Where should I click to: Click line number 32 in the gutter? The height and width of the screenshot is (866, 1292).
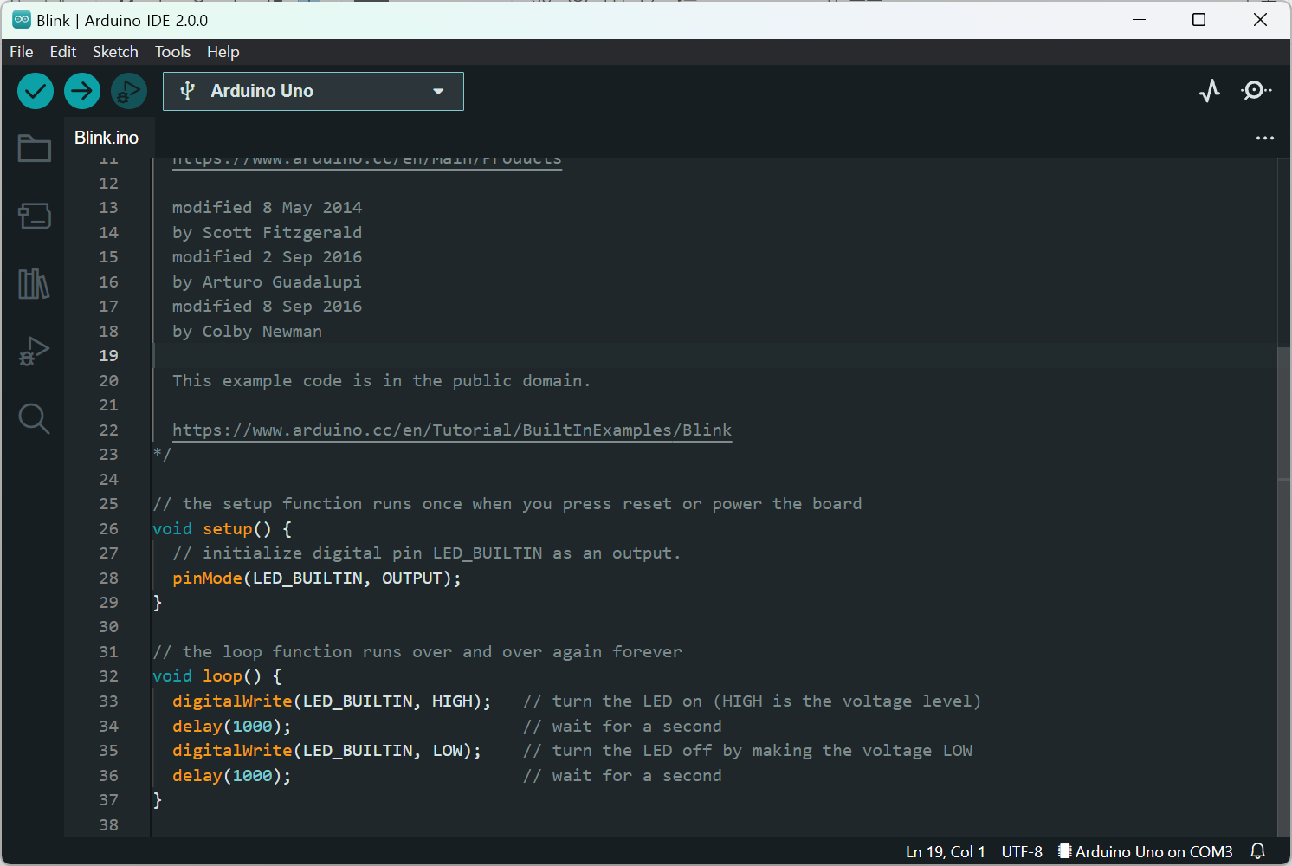tap(108, 676)
